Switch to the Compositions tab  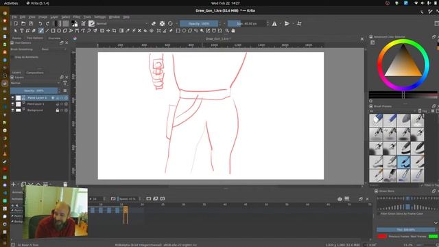tap(35, 73)
